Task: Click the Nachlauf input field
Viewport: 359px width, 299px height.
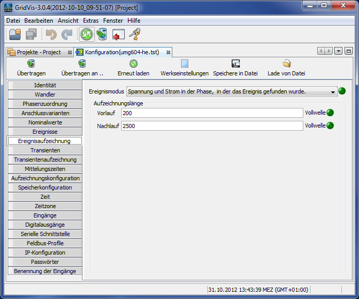Action: (212, 126)
